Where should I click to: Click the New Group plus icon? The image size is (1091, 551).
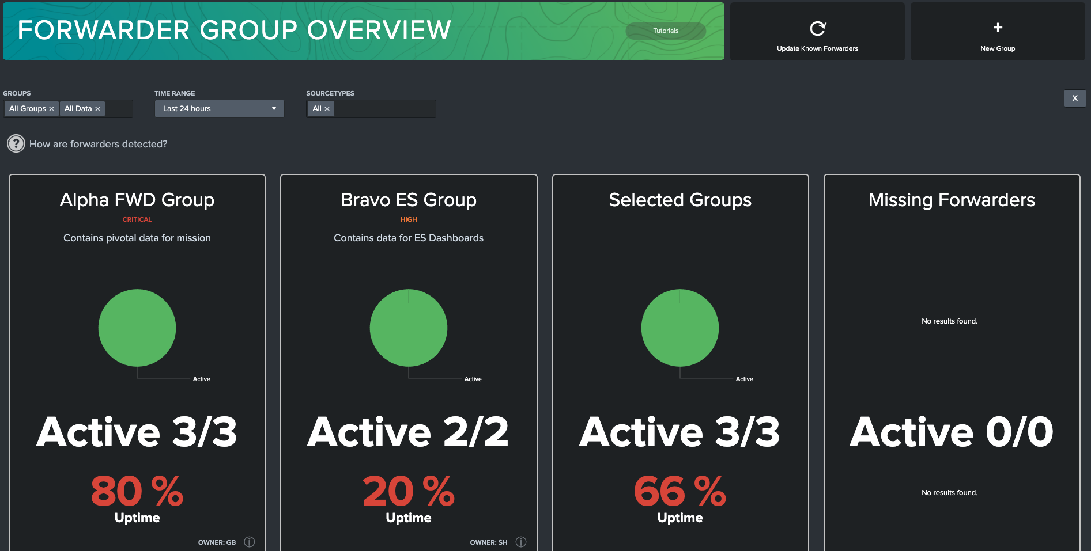pyautogui.click(x=998, y=26)
